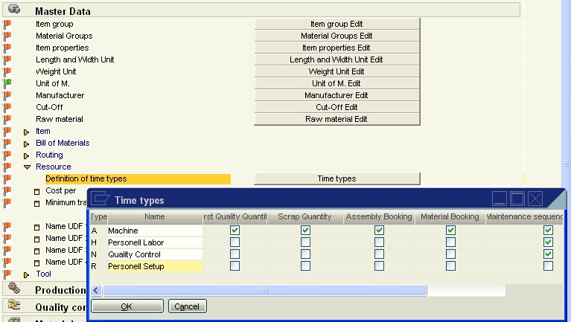Click the orange flag beside Item group
Screen dimensions: 571x322
tap(7, 24)
